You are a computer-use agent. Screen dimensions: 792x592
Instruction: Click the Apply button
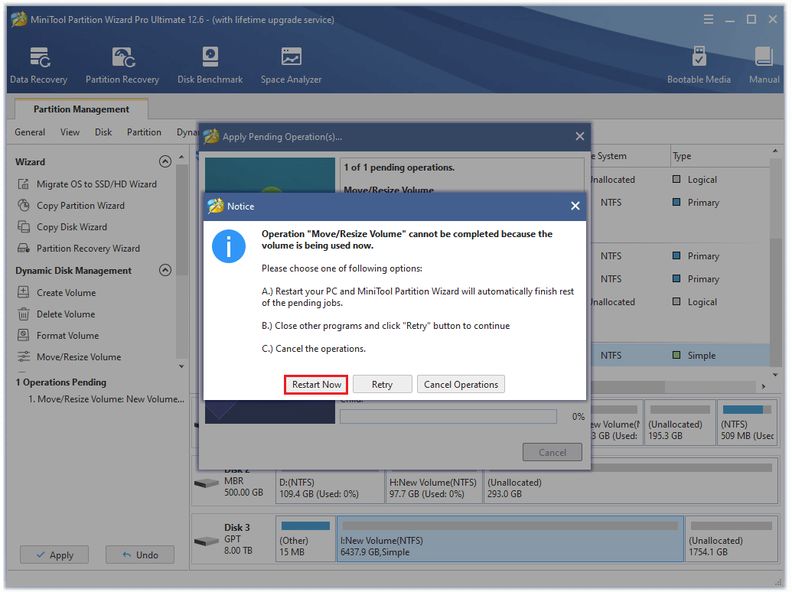tap(54, 555)
